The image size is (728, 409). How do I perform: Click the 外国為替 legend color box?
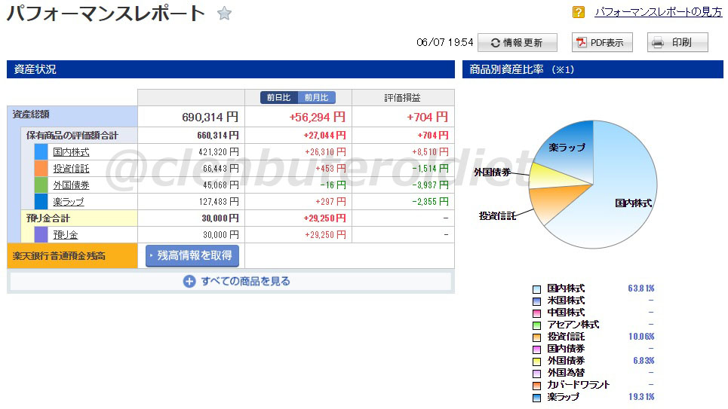pos(536,374)
